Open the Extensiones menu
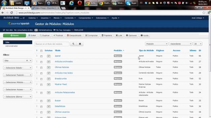211x118 pixels. (x=102, y=18)
